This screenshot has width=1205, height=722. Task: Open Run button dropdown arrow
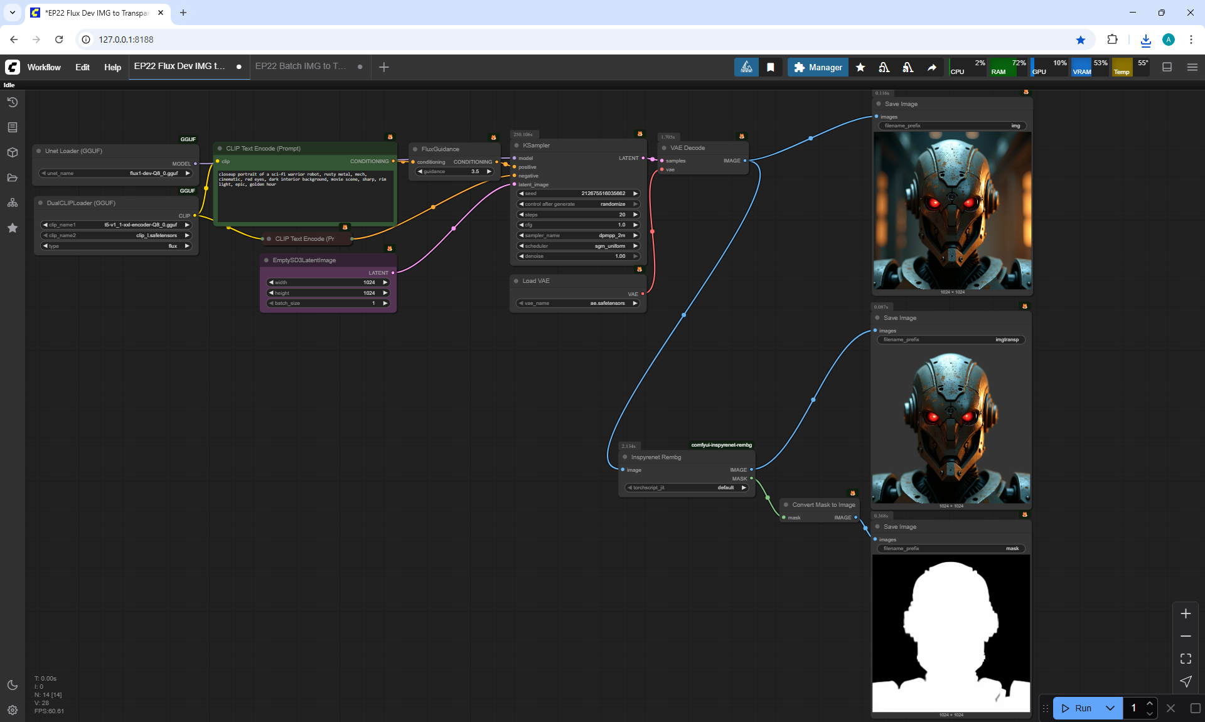(1110, 708)
